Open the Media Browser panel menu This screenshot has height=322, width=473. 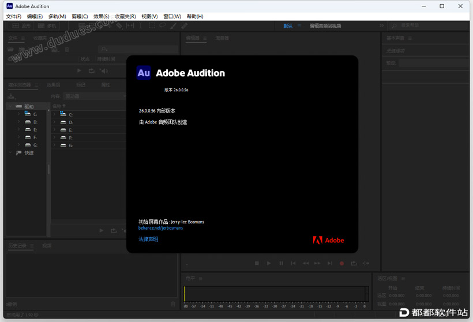pyautogui.click(x=36, y=85)
